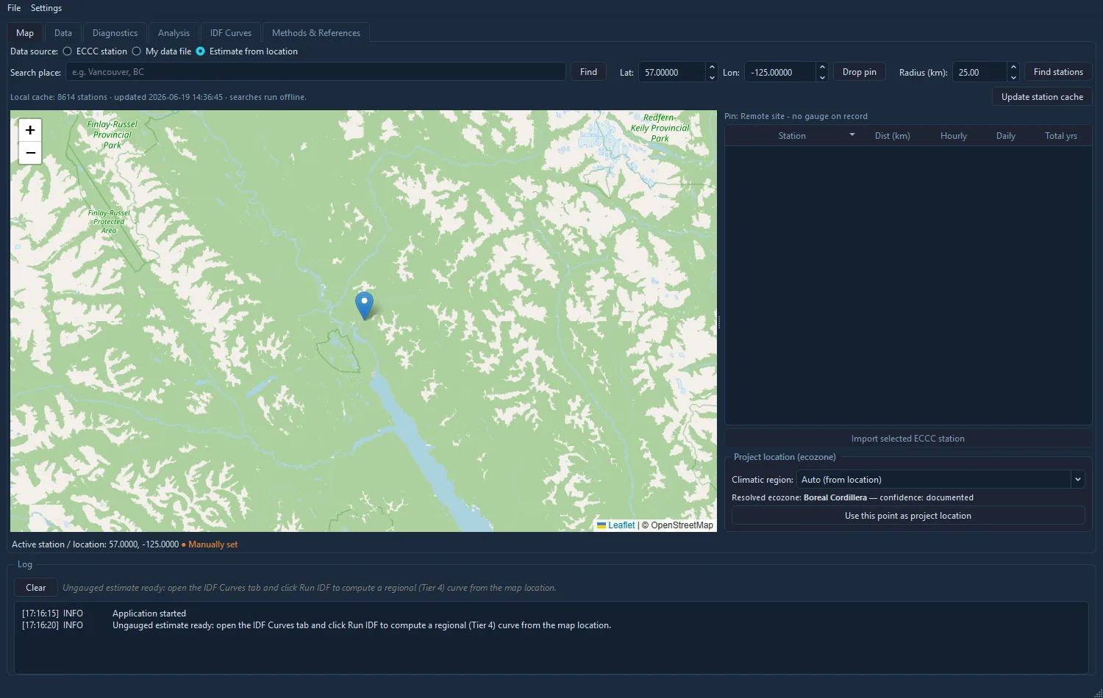This screenshot has height=698, width=1103.
Task: Click 'Local cache: 8614 stations' text
Action: (59, 97)
